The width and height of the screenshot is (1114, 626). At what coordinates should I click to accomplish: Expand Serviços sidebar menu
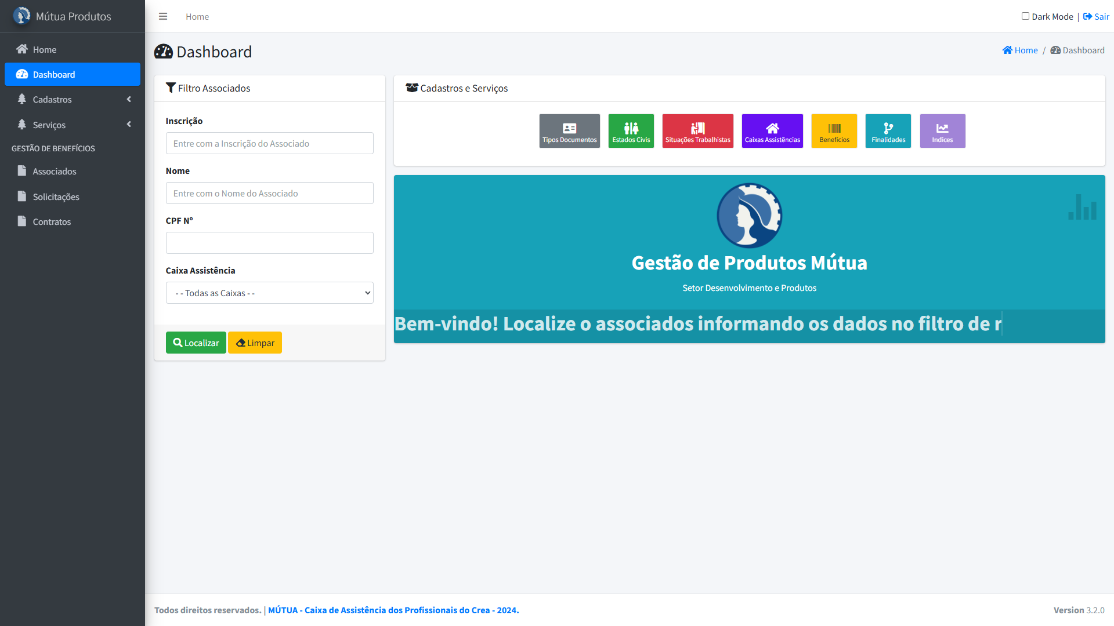click(x=73, y=124)
